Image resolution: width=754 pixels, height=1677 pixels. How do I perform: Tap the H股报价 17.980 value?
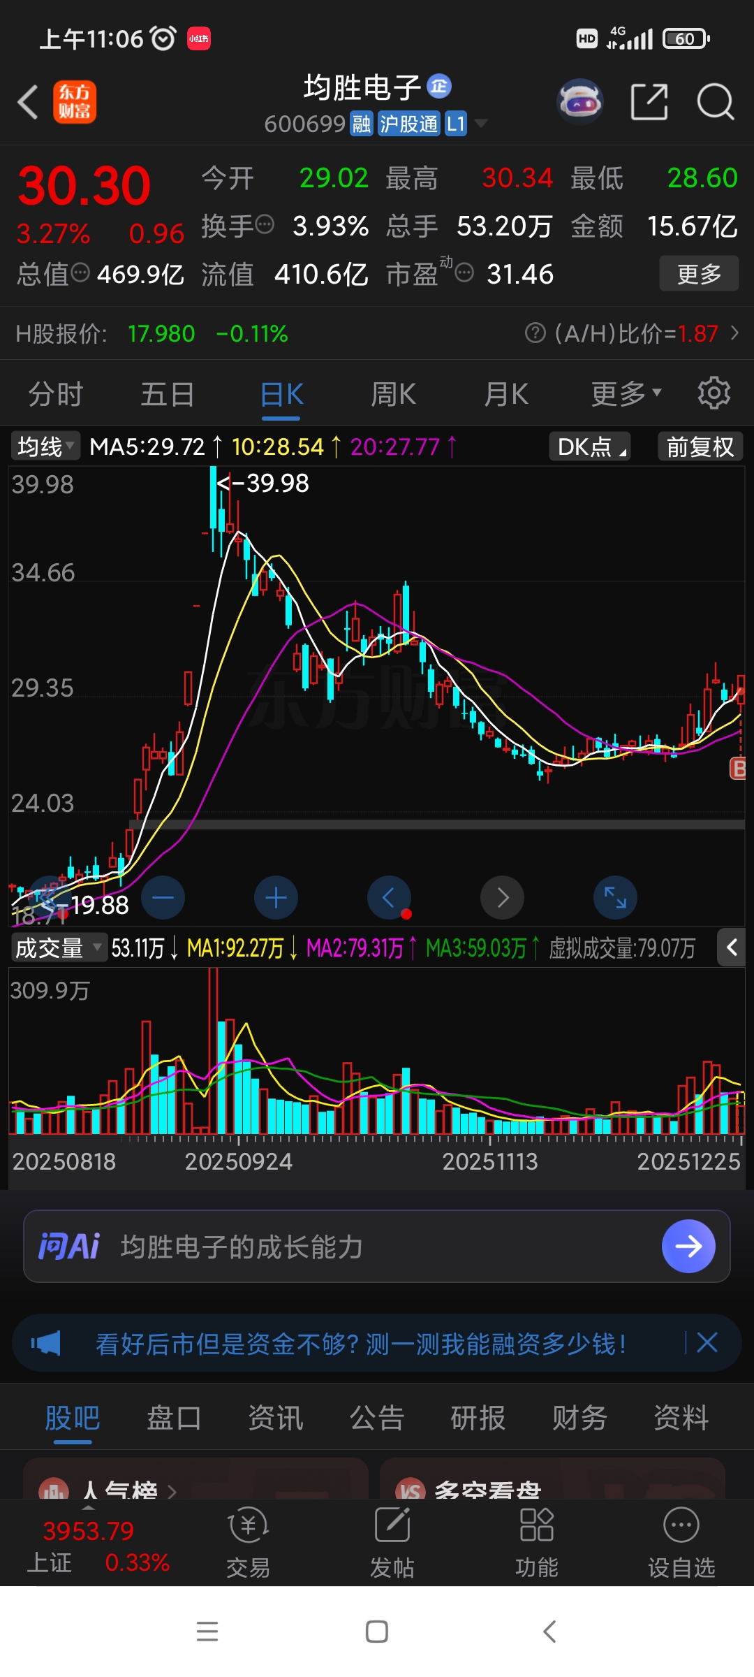161,333
